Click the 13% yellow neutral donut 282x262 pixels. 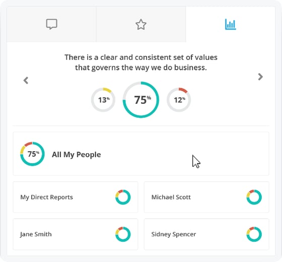click(103, 100)
